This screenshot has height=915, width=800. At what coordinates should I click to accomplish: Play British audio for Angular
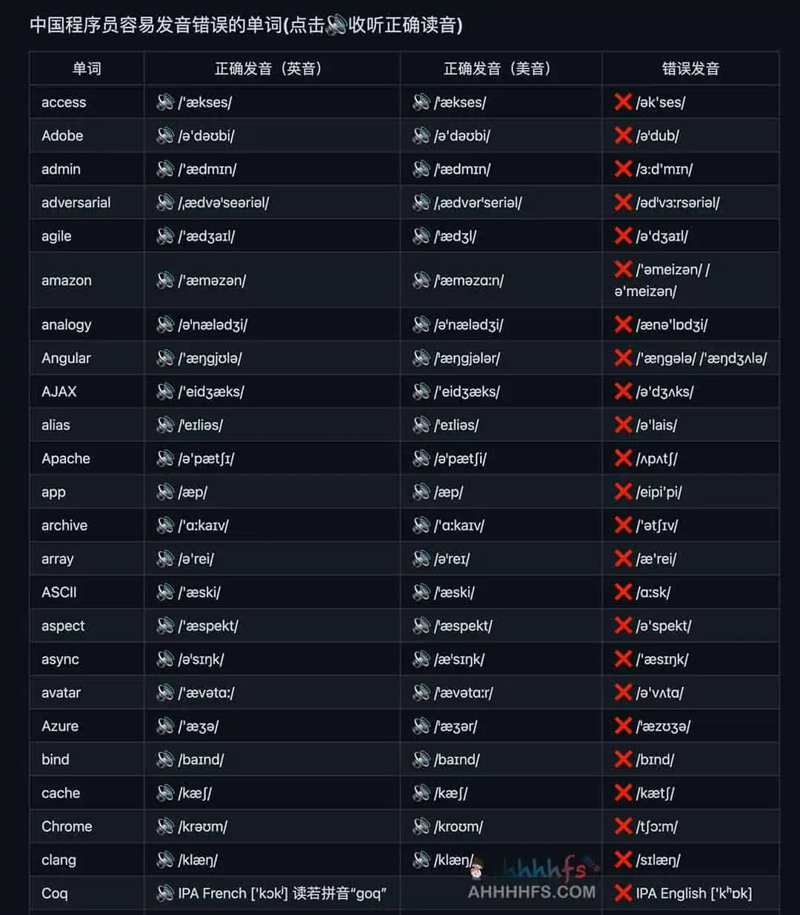click(x=165, y=358)
